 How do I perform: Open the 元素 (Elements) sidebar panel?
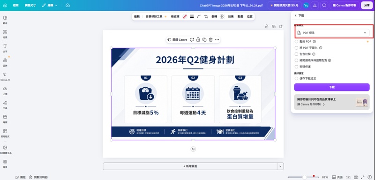coord(5,34)
